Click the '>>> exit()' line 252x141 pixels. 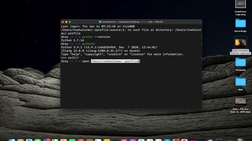tap(70, 58)
